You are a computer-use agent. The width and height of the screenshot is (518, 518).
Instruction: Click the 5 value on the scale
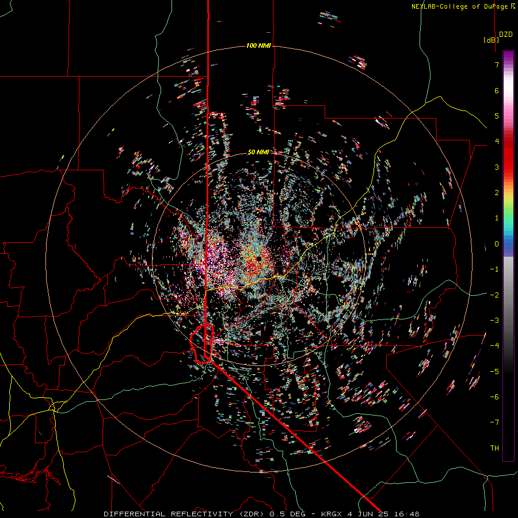tap(497, 116)
